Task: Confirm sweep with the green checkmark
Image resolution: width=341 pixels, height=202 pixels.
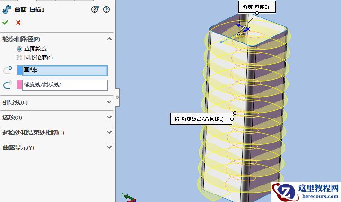Action: pyautogui.click(x=5, y=22)
